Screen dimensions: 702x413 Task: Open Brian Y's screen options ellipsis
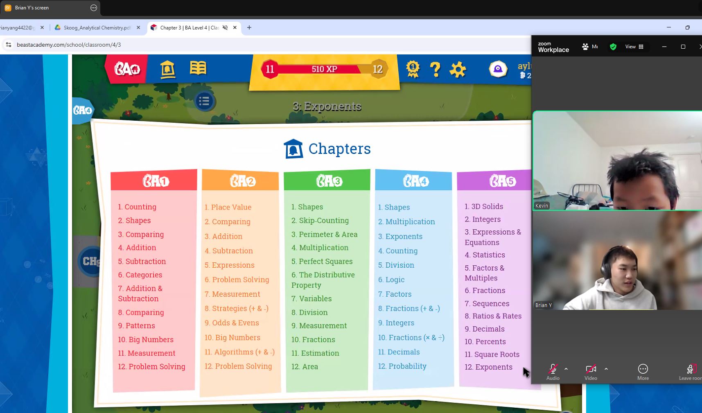[94, 8]
